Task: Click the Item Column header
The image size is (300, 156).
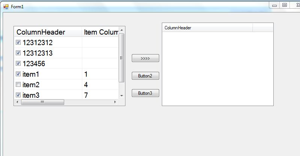Action: (100, 32)
